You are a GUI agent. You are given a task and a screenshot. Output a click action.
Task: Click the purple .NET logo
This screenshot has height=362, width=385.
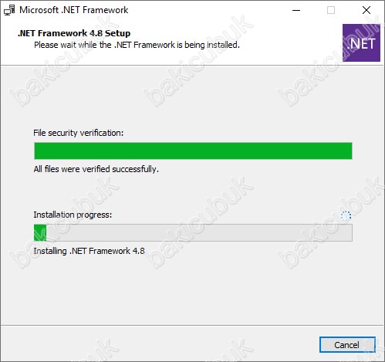pos(361,42)
